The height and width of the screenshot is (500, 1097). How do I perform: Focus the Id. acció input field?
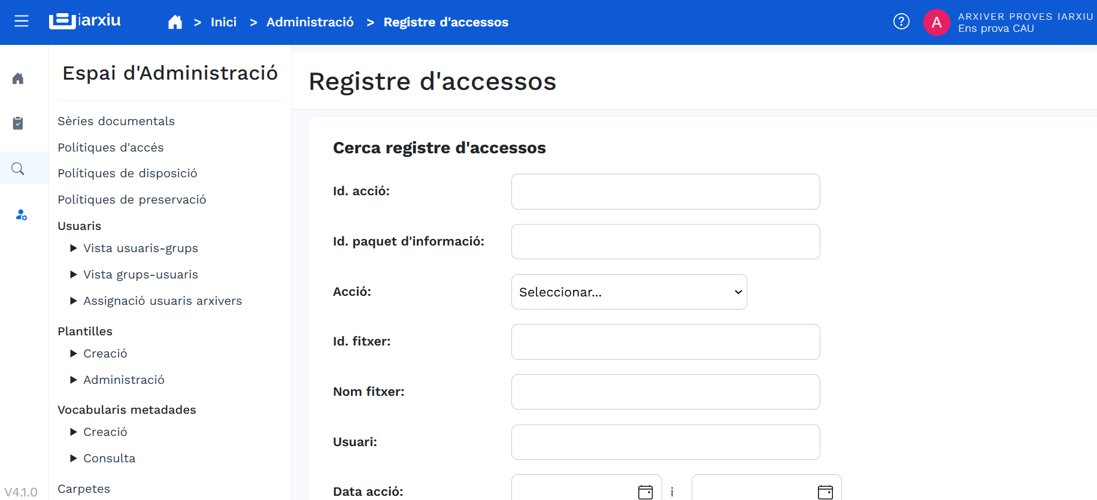click(x=666, y=192)
